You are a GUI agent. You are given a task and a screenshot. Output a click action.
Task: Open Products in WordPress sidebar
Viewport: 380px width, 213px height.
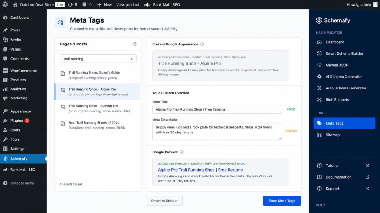tap(23, 80)
